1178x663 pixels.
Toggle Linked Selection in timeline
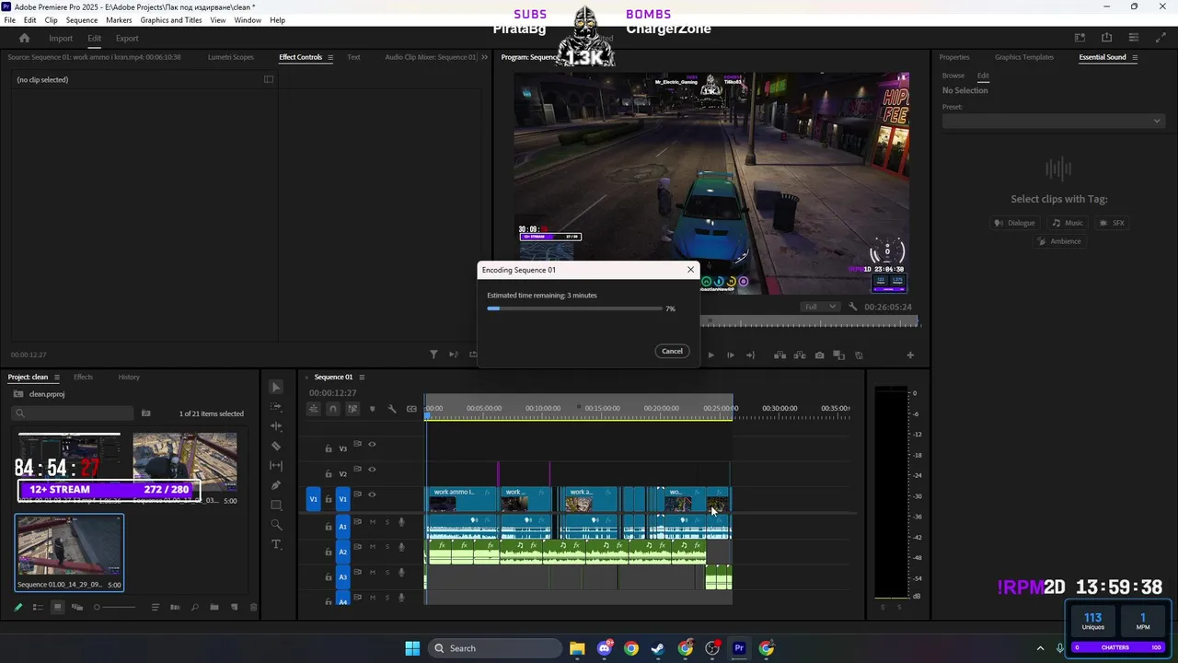352,409
